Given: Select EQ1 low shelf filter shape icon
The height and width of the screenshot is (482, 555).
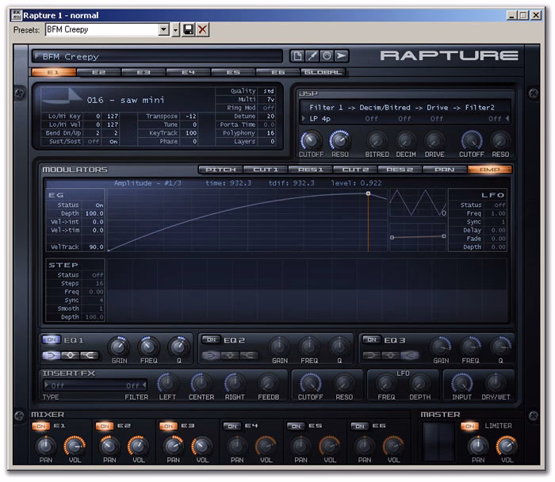Looking at the screenshot, I should pos(52,355).
